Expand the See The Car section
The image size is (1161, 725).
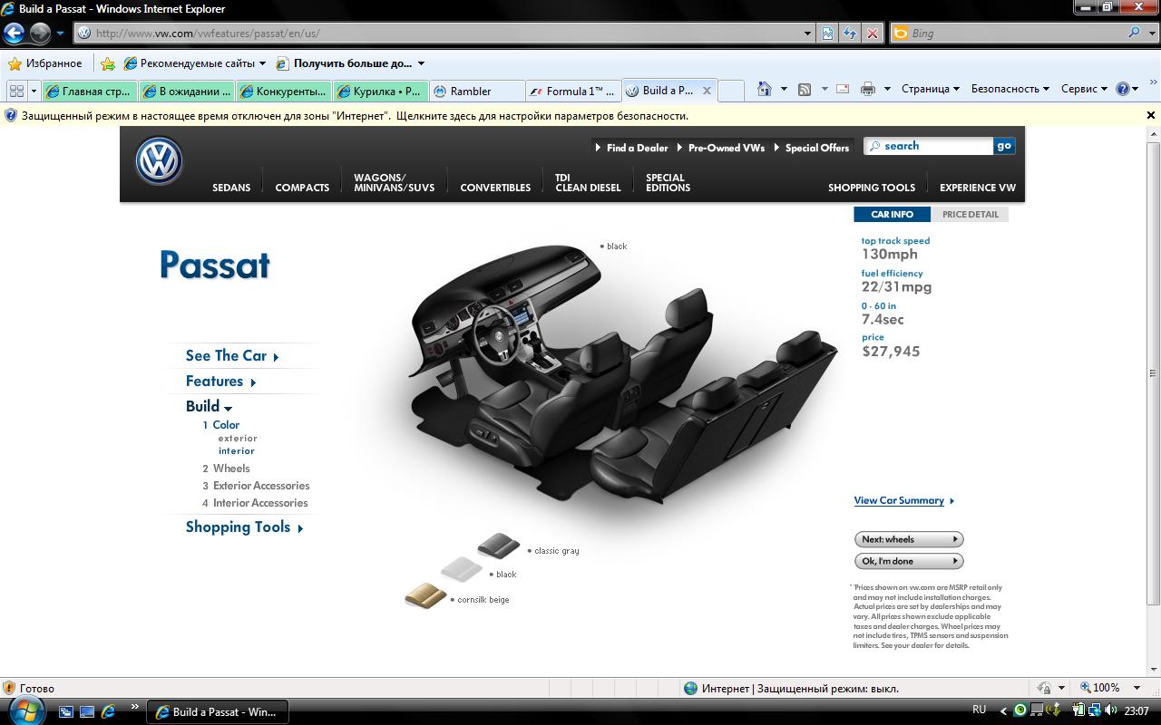coord(231,356)
